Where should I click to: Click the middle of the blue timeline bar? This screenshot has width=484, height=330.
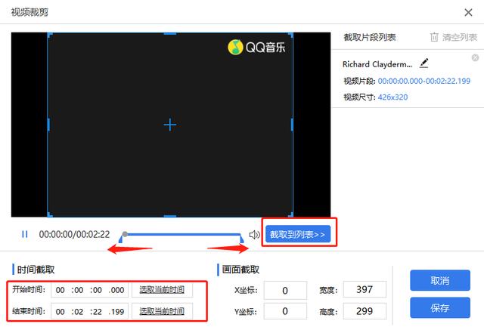pos(182,235)
